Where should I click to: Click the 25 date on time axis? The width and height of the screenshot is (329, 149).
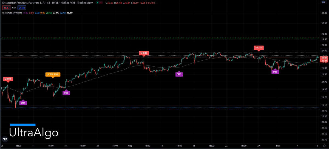pyautogui.click(x=98, y=146)
